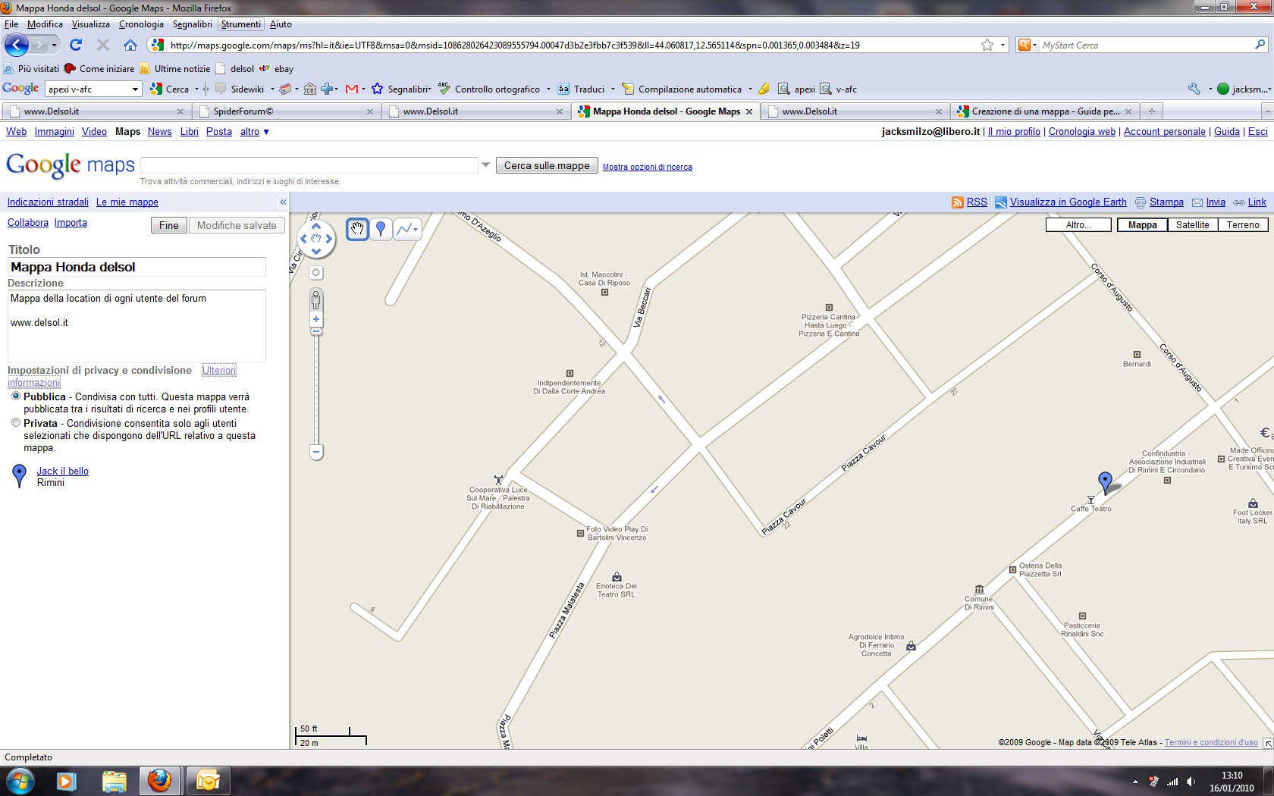Viewport: 1274px width, 796px height.
Task: Open the URL bar history dropdown
Action: coord(1003,45)
